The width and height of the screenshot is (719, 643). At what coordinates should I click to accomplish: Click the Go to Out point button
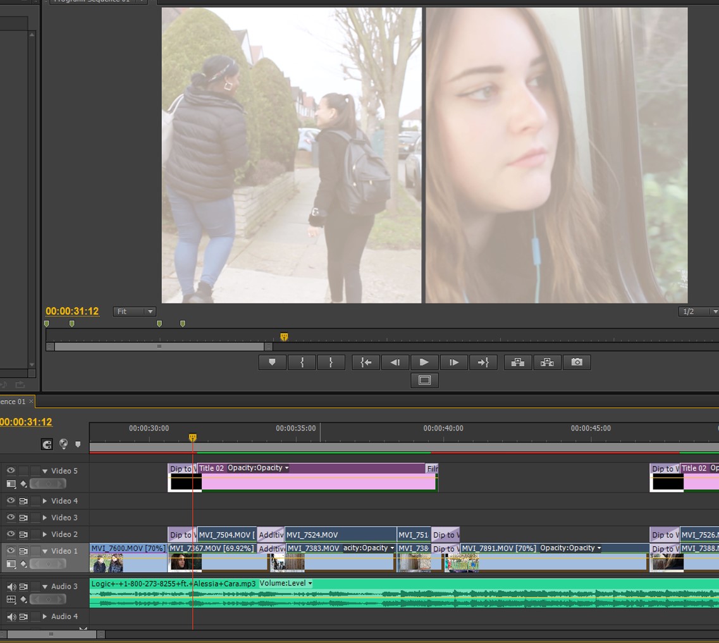pos(483,362)
